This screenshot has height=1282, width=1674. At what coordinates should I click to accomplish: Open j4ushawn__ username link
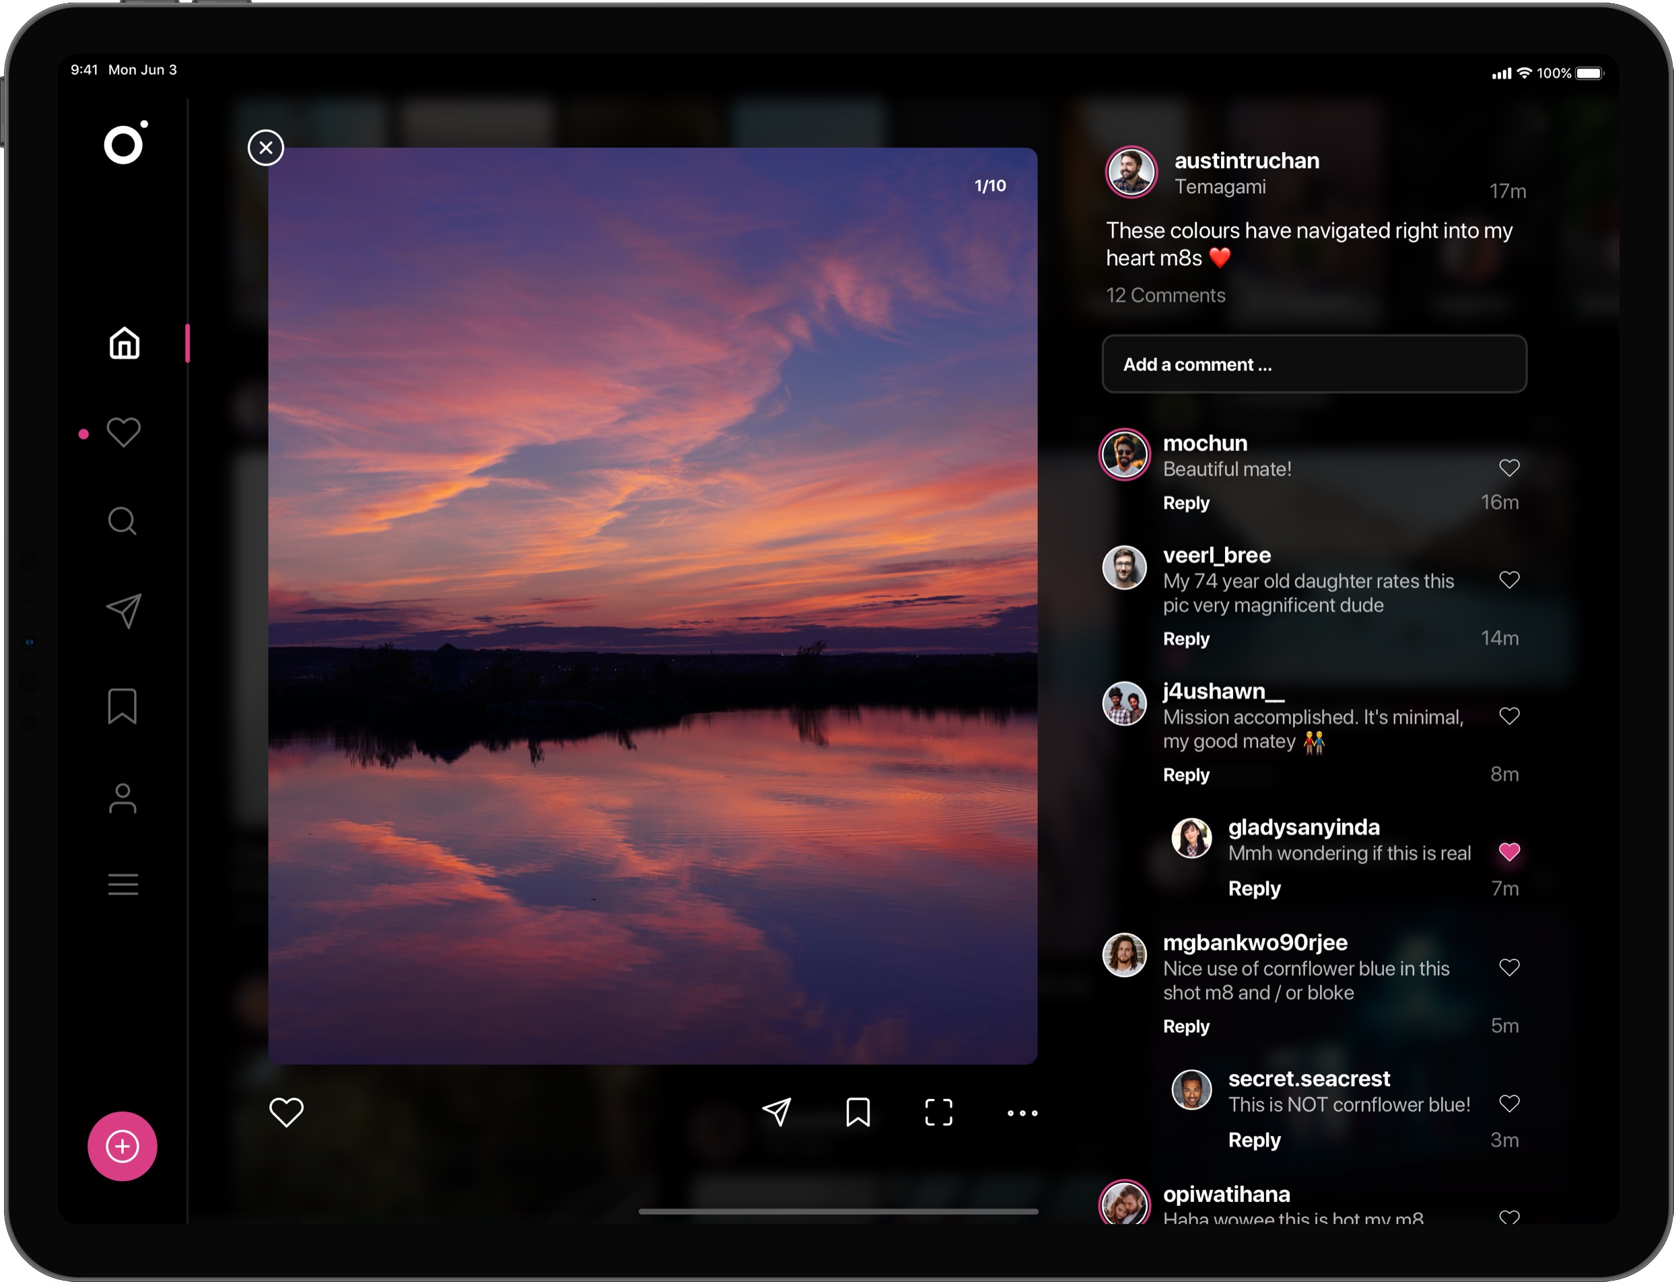[x=1223, y=691]
